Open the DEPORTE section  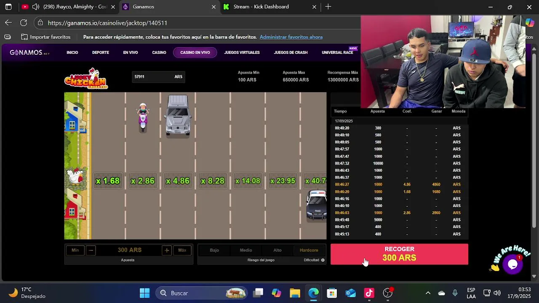[x=101, y=53]
